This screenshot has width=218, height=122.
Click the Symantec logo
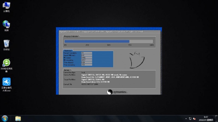pos(117,92)
